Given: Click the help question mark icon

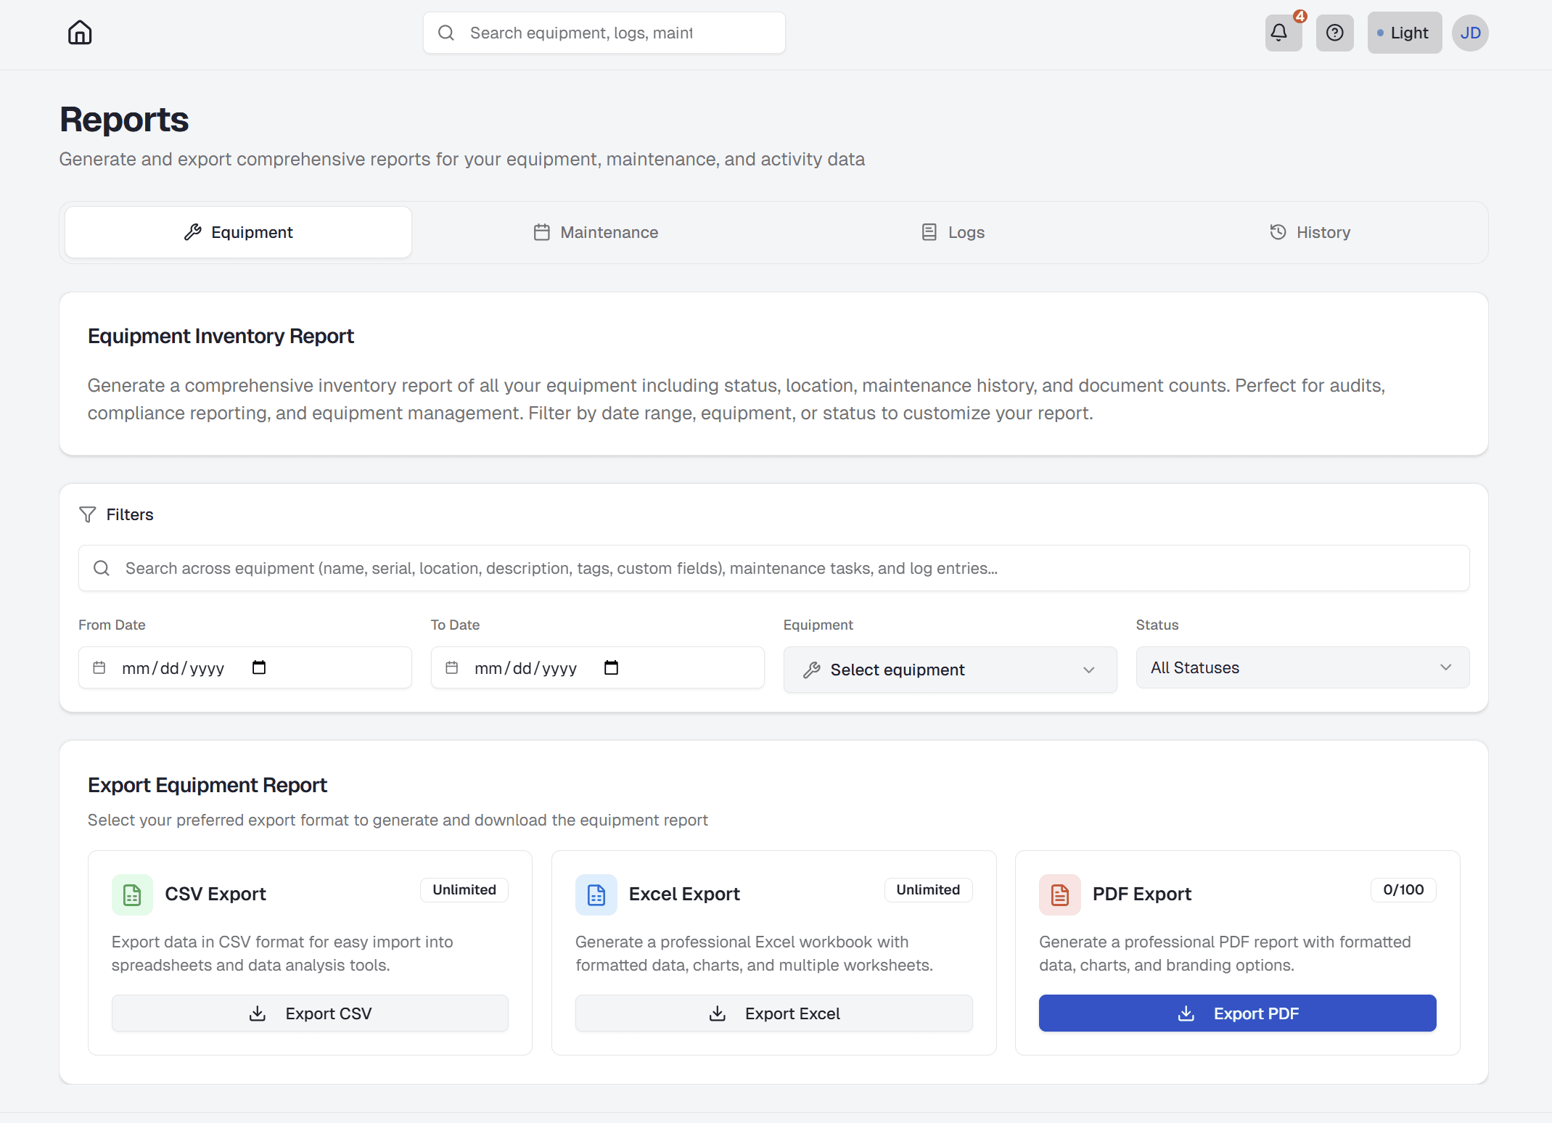Looking at the screenshot, I should coord(1334,33).
